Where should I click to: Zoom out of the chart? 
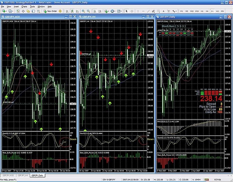click(88, 11)
